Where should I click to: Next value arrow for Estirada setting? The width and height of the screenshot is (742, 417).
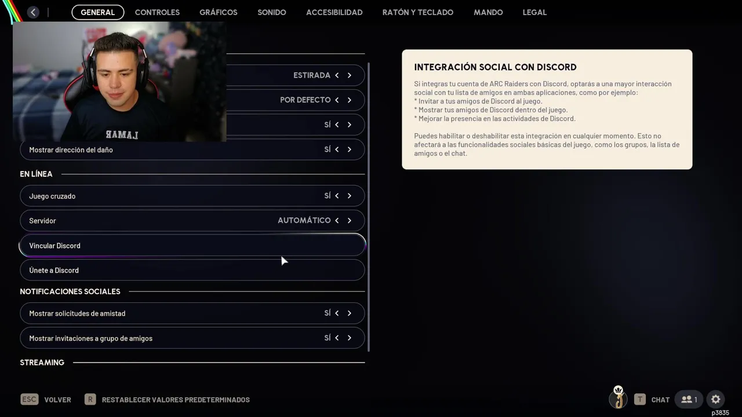tap(350, 75)
